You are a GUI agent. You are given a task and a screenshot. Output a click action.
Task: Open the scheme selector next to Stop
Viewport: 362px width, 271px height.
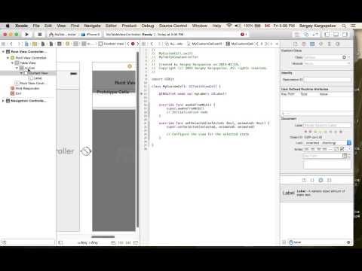63,35
